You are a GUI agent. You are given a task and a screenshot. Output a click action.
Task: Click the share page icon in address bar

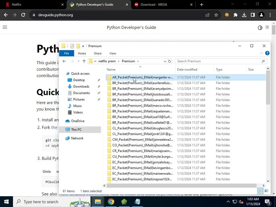pyautogui.click(x=208, y=15)
